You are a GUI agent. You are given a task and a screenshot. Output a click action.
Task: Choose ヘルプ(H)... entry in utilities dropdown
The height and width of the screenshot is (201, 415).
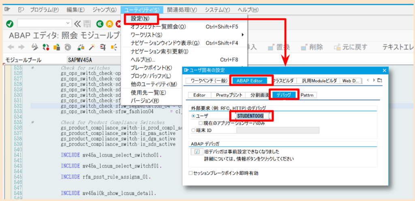click(x=184, y=60)
